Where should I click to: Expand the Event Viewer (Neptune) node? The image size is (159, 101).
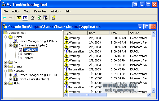click(10, 79)
